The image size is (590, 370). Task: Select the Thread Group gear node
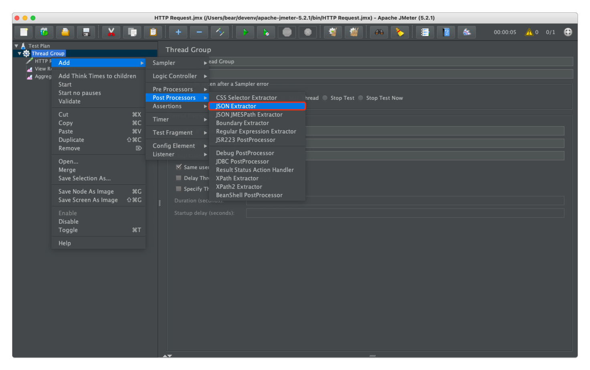[48, 53]
